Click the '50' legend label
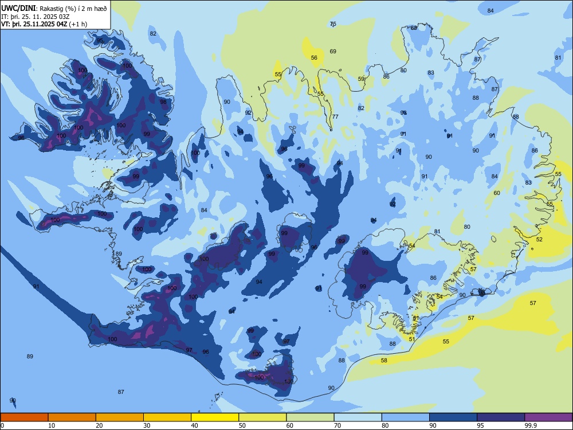 point(242,425)
